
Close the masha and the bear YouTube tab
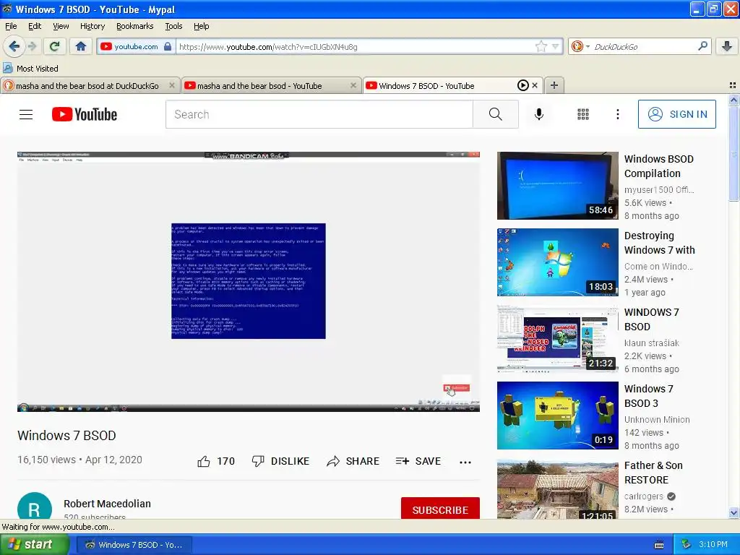[353, 85]
